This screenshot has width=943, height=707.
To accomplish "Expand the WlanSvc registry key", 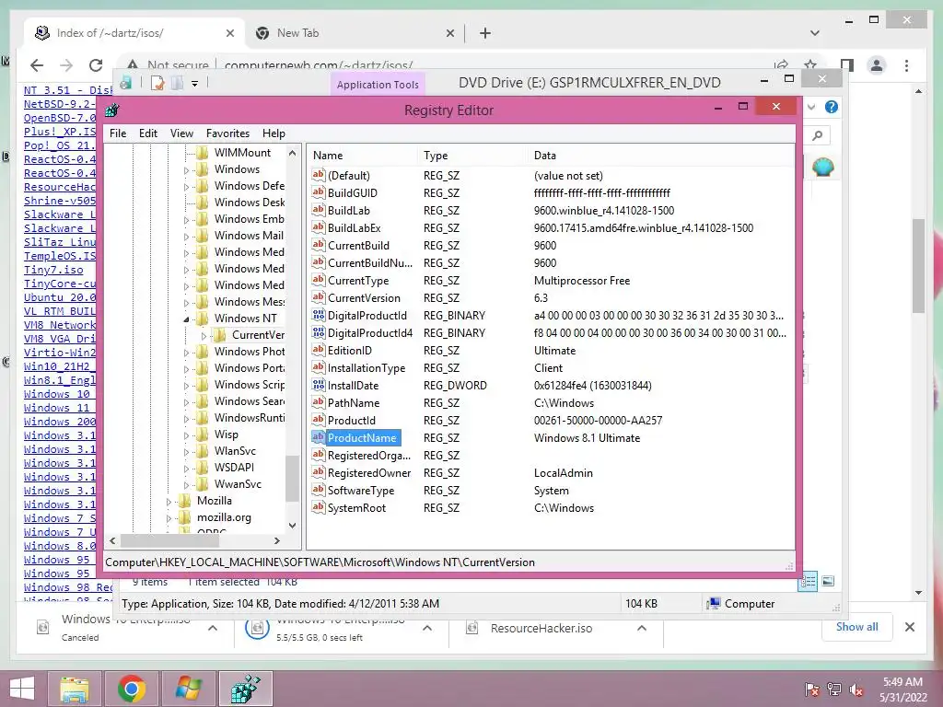I will [186, 452].
